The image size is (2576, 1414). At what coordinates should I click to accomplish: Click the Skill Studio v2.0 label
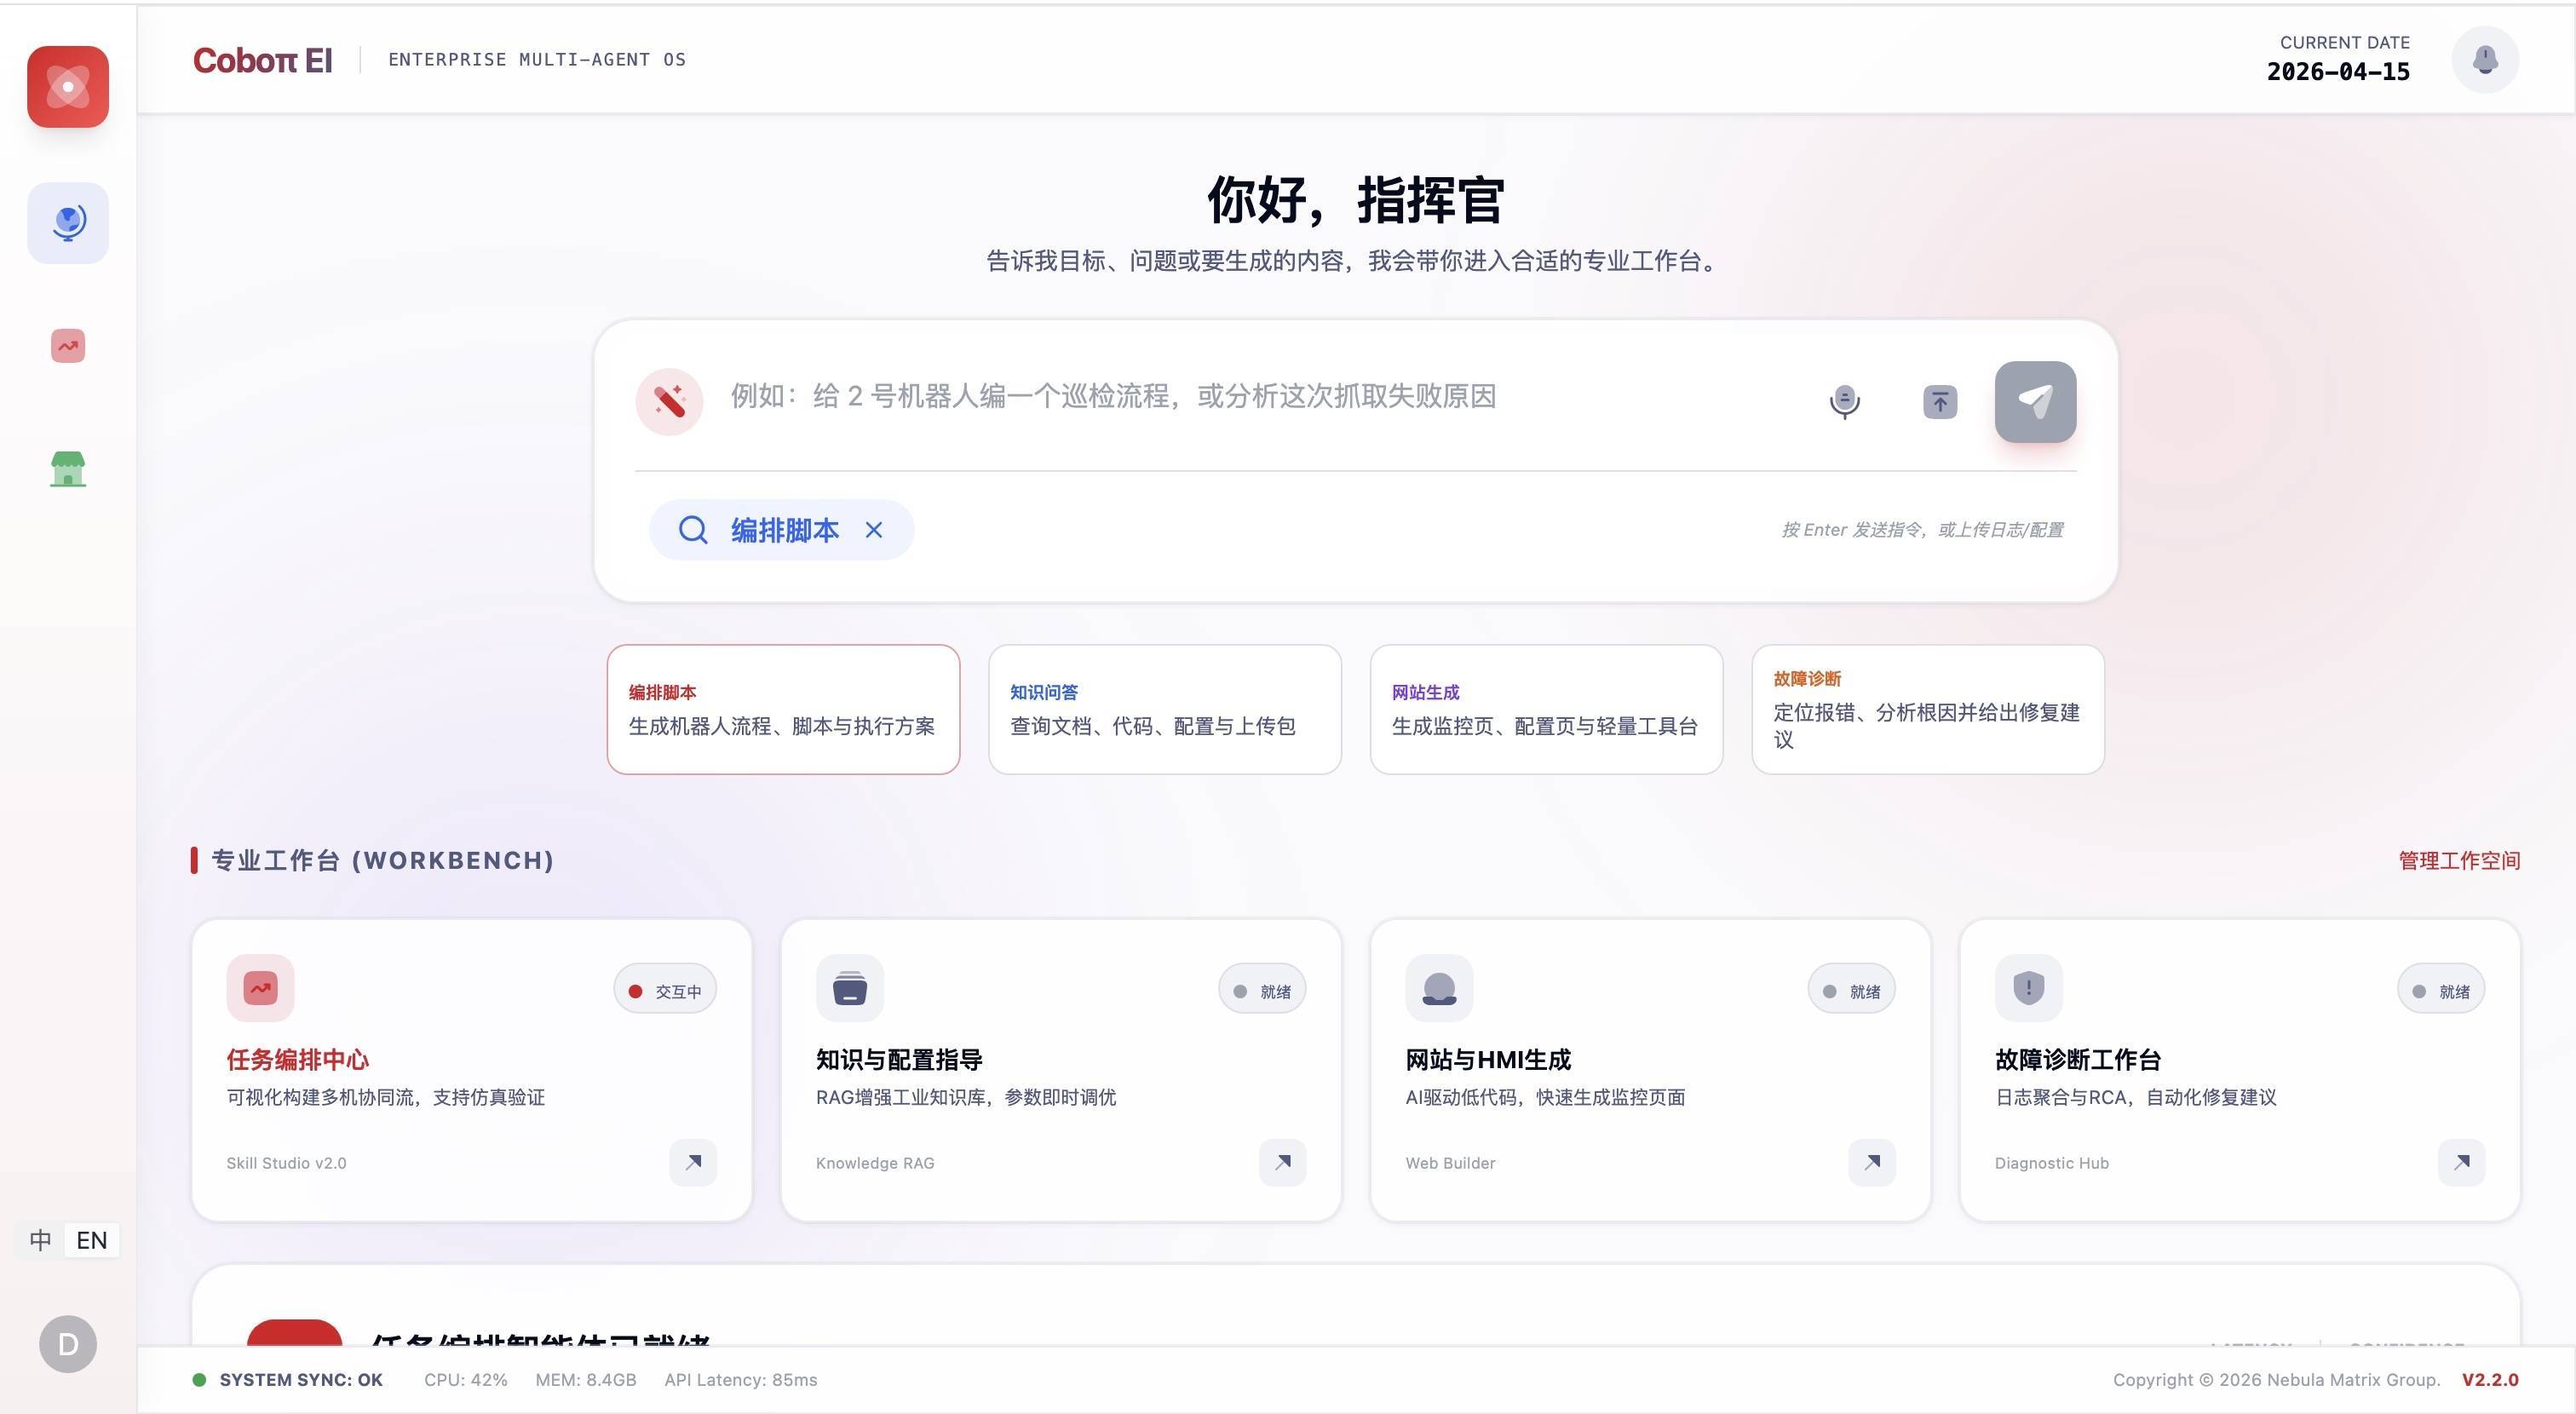tap(286, 1163)
